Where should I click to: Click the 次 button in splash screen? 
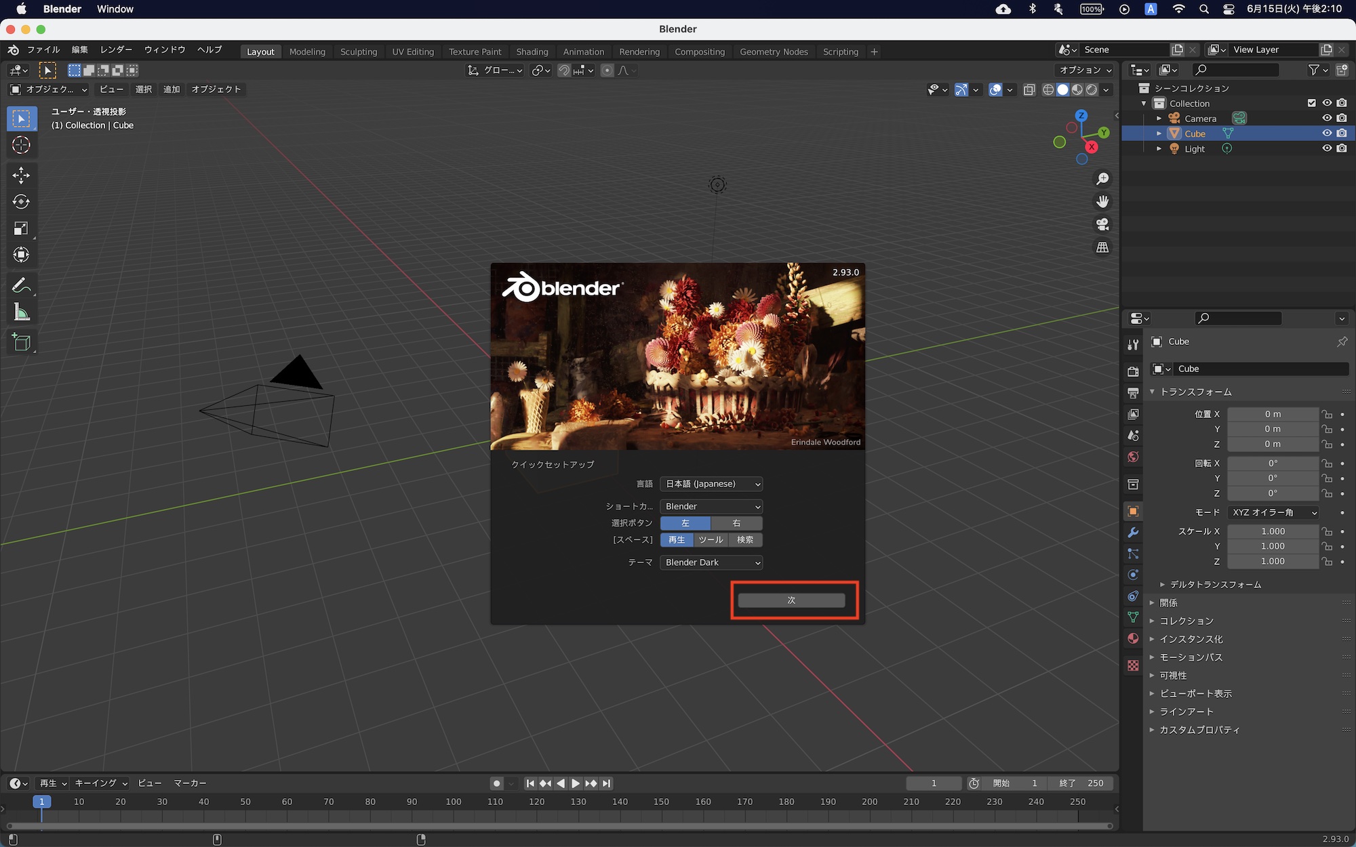(x=791, y=600)
